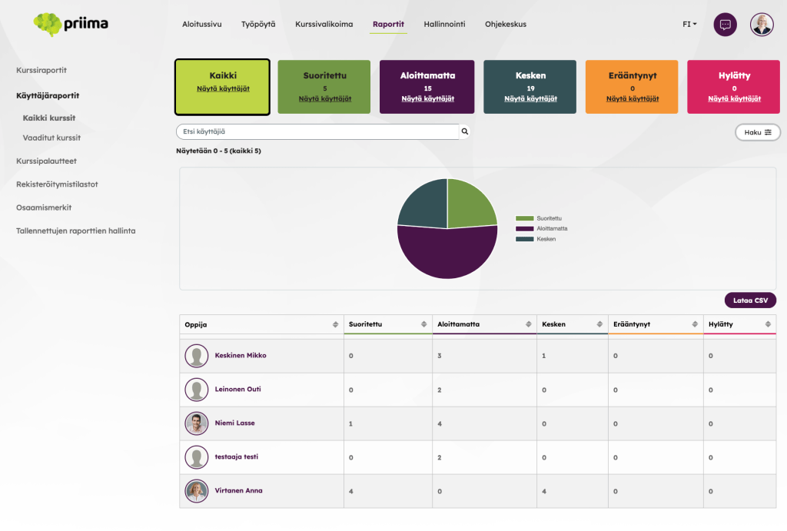The width and height of the screenshot is (787, 531).
Task: Open the FI language dropdown
Action: 689,25
